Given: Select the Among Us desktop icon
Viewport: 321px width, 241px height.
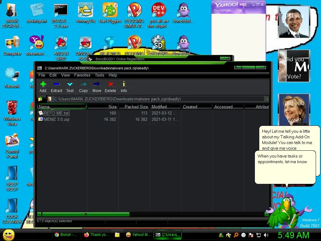Looking at the screenshot, I should point(85,13).
